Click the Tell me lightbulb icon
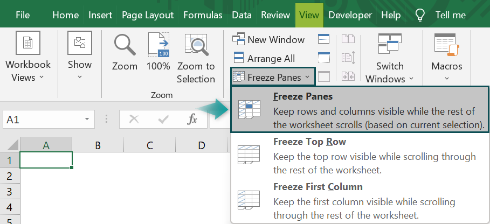Viewport: 490px width, 224px height. click(x=420, y=15)
